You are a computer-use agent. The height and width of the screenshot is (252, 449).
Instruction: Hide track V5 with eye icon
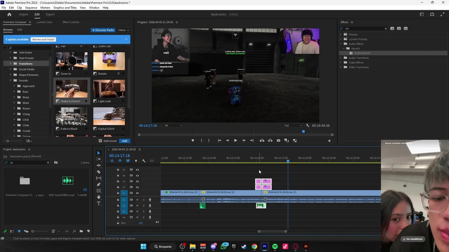[137, 170]
